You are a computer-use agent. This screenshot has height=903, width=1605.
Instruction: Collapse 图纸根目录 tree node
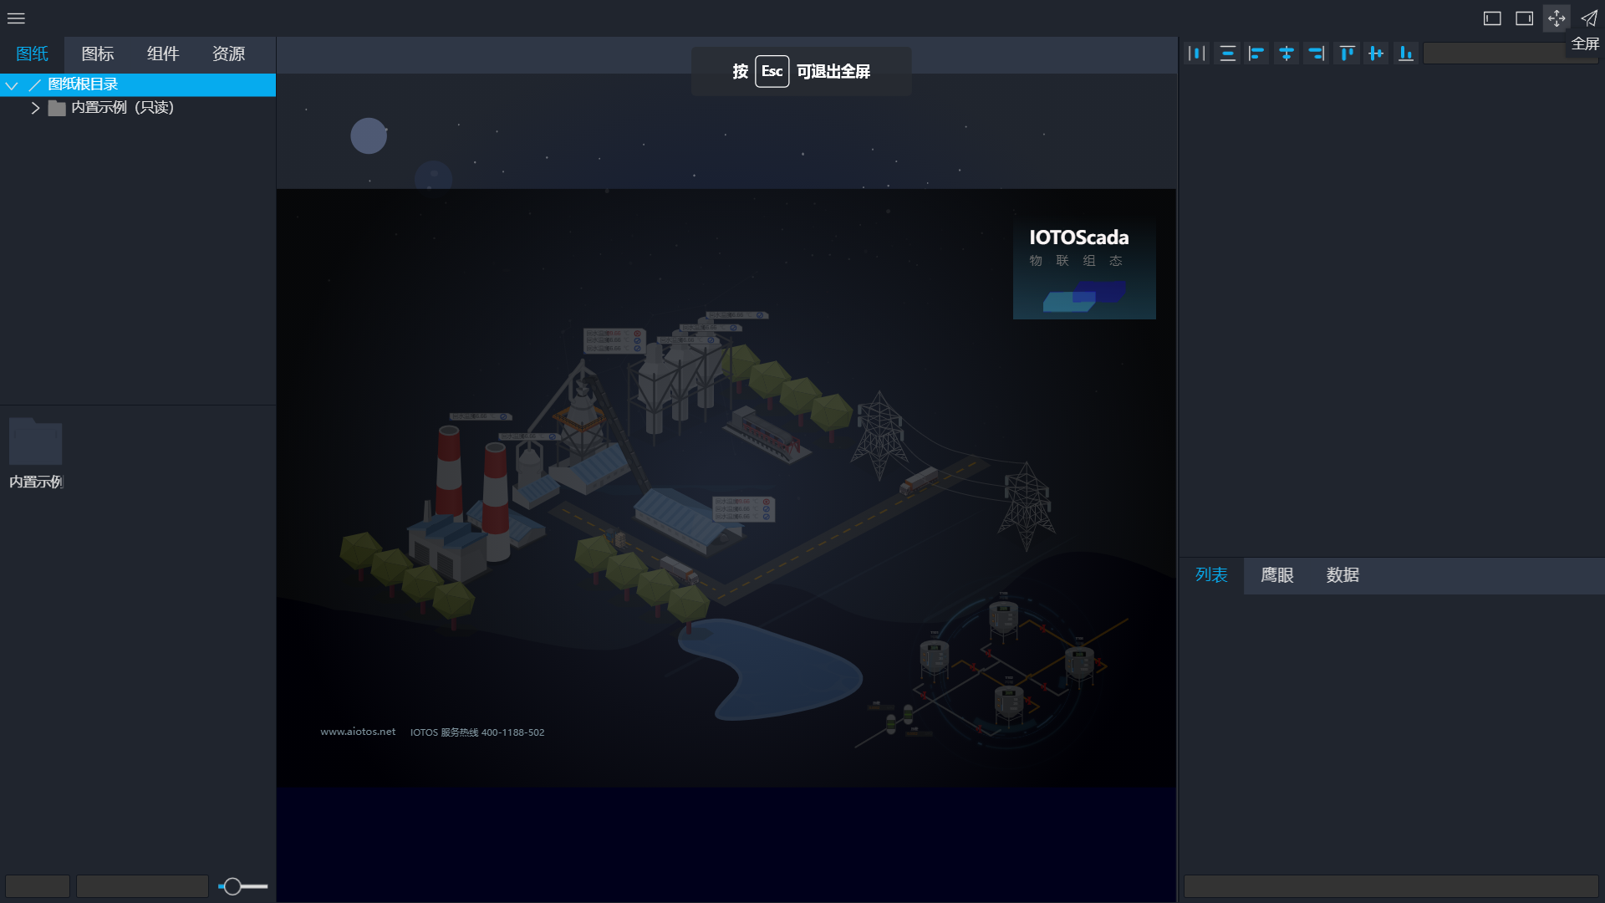click(x=12, y=85)
